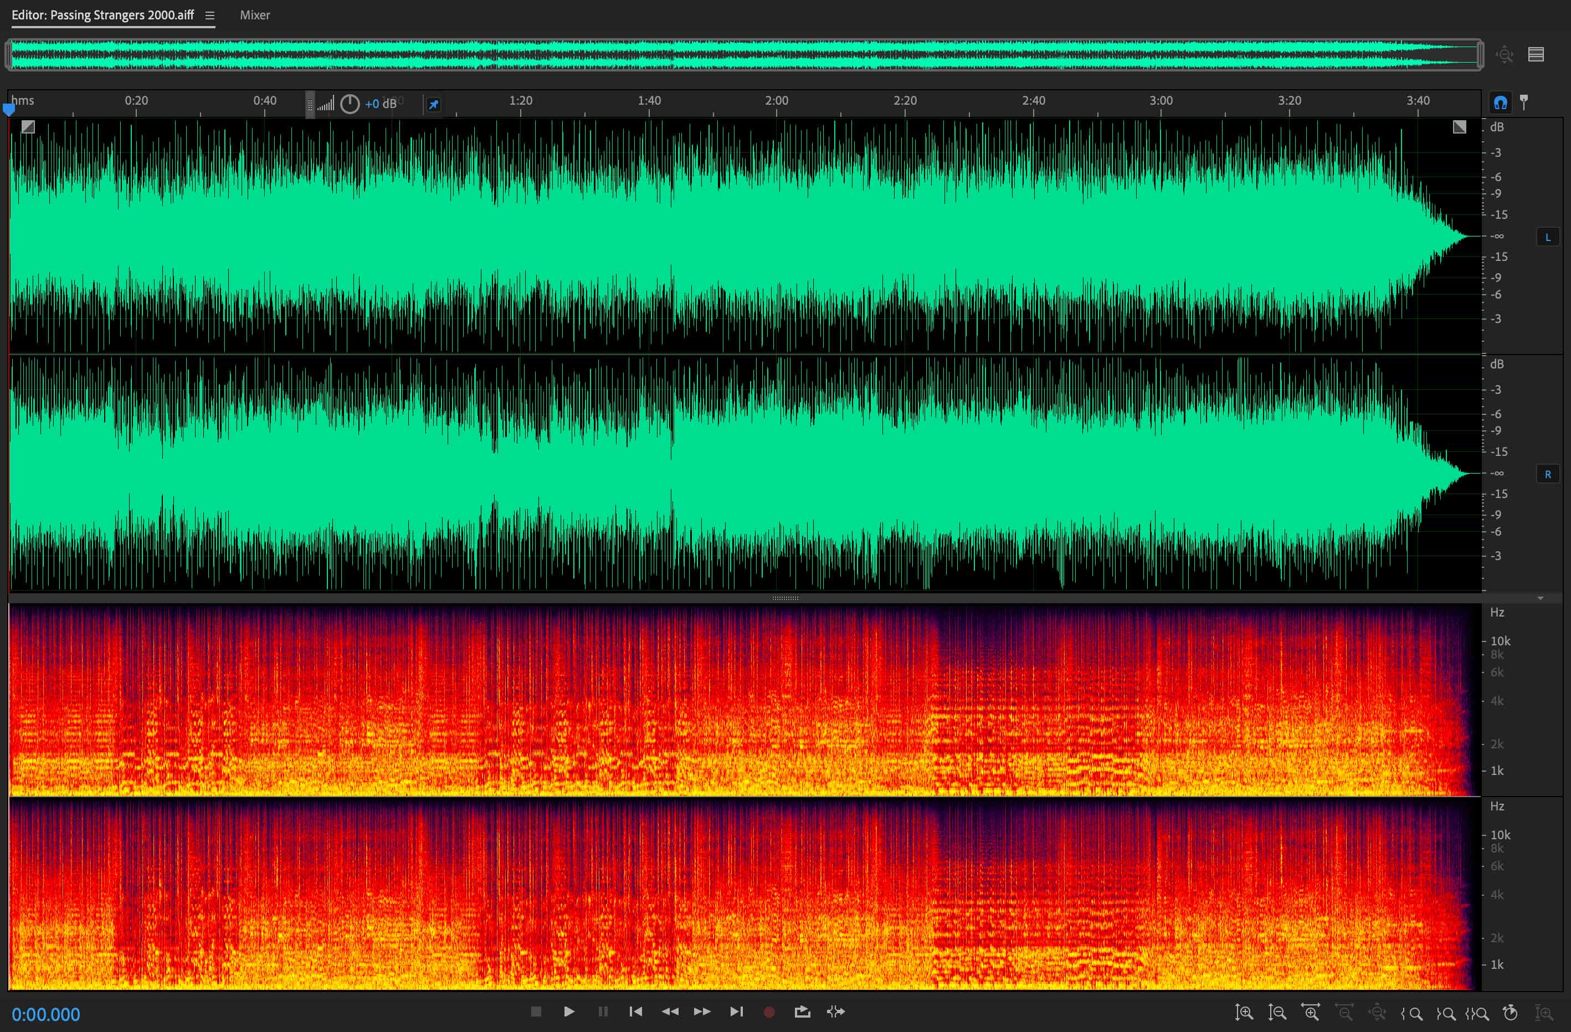Viewport: 1571px width, 1032px height.
Task: Open Editor panel menu next to filename
Action: point(209,15)
